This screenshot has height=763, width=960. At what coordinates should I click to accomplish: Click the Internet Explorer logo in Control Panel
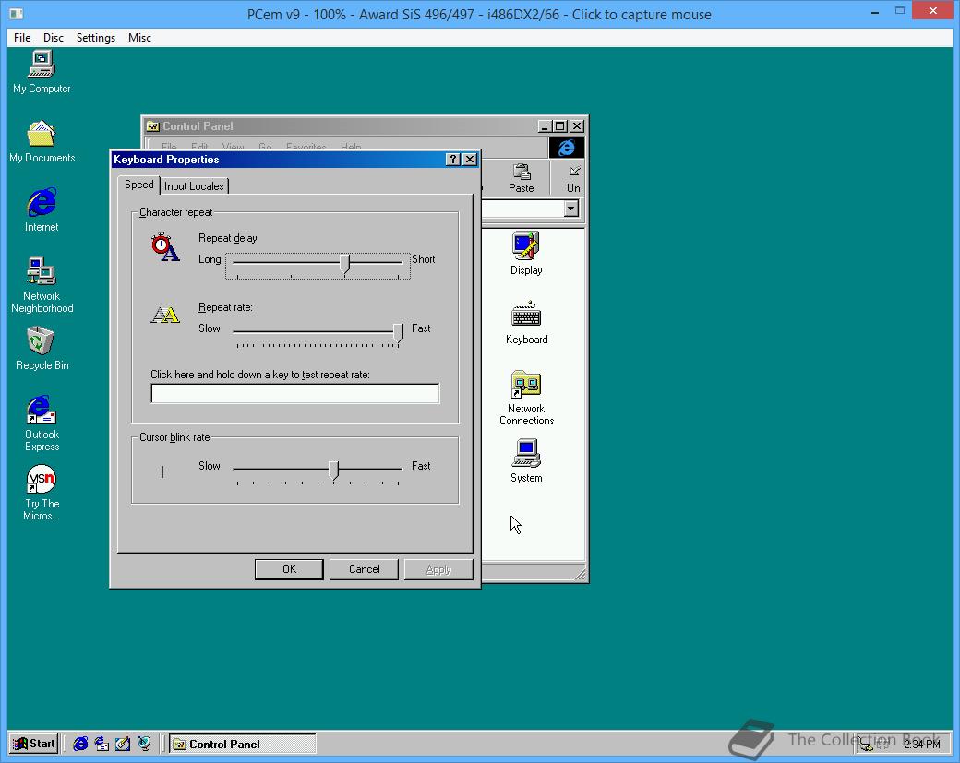(567, 148)
